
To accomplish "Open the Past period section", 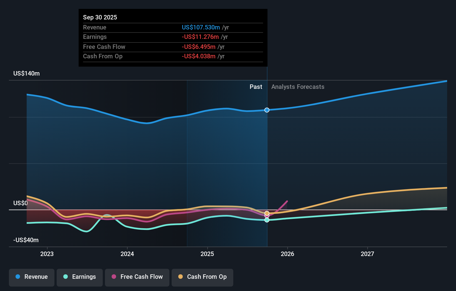I will point(256,87).
